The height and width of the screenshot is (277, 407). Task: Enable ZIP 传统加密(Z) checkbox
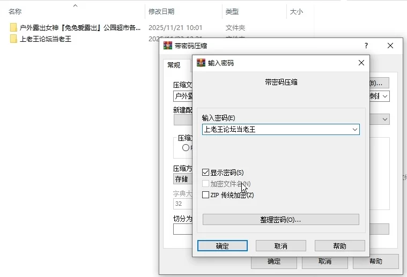pyautogui.click(x=205, y=195)
